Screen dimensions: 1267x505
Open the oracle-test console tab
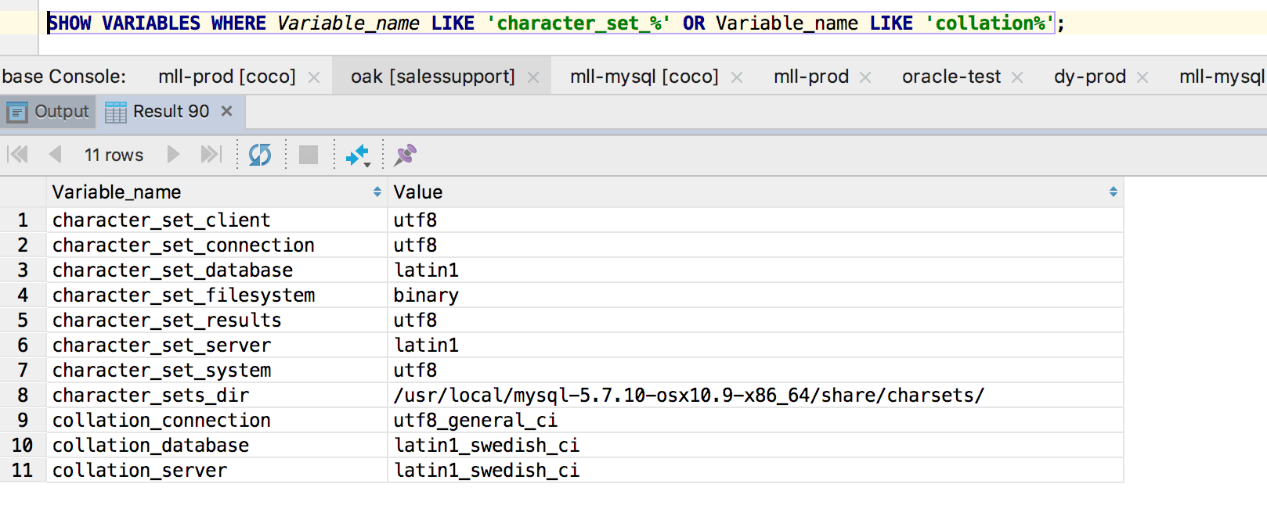point(951,77)
